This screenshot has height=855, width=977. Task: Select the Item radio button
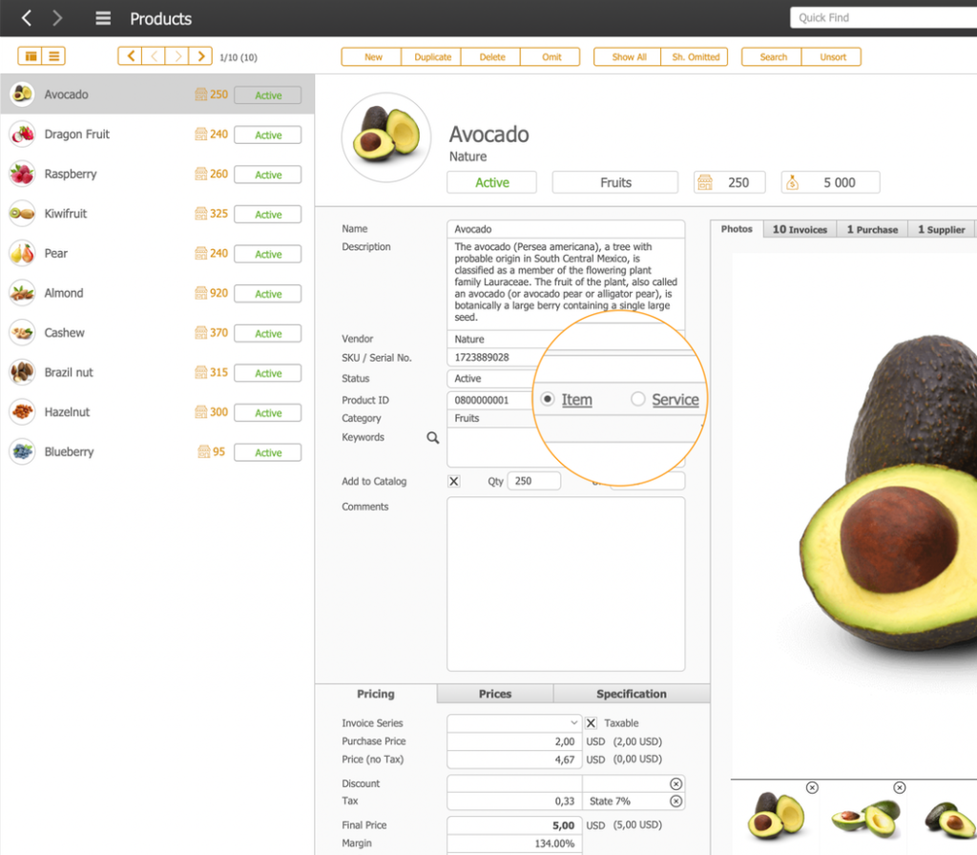[548, 400]
